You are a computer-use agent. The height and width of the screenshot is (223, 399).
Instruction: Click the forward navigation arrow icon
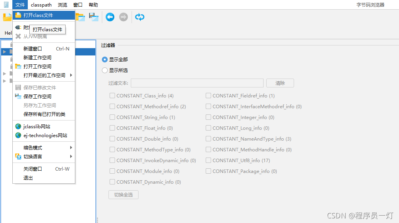tap(123, 17)
